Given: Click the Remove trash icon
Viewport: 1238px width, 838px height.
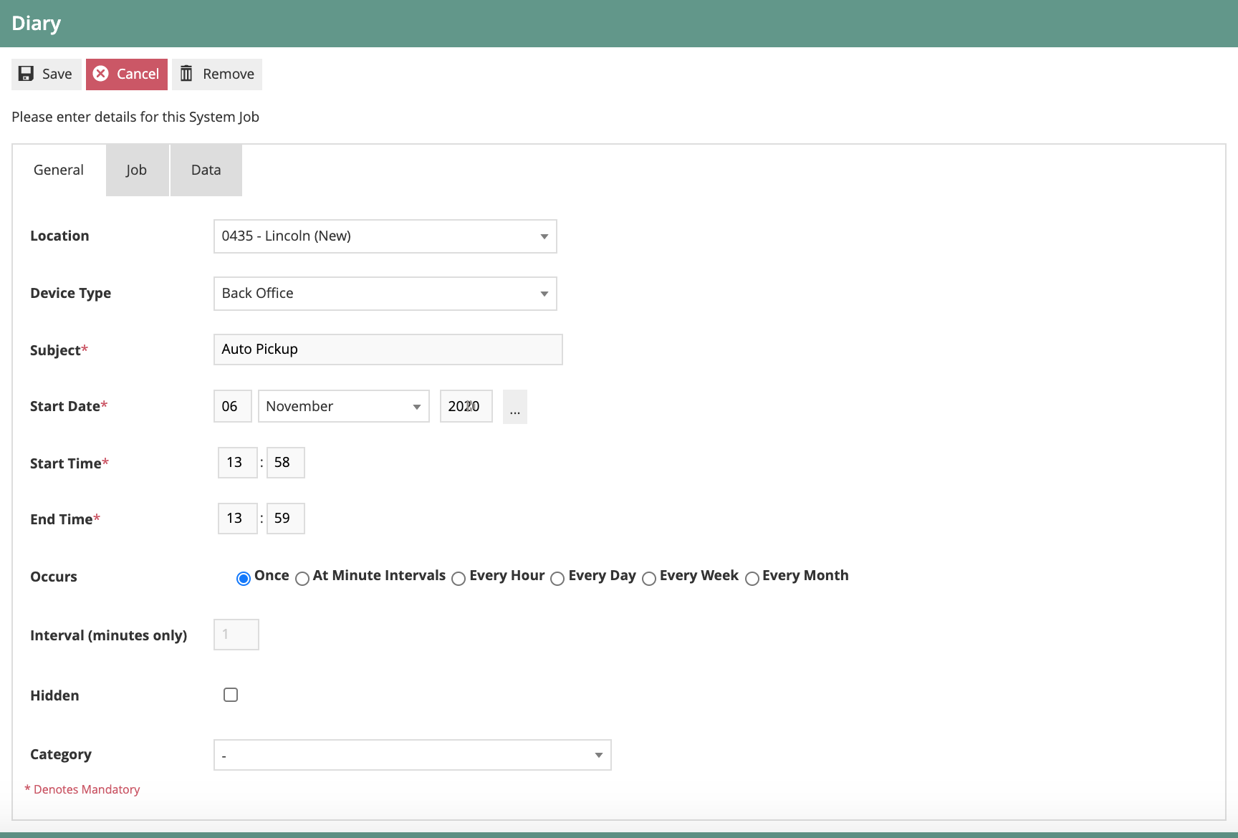Looking at the screenshot, I should pyautogui.click(x=187, y=74).
